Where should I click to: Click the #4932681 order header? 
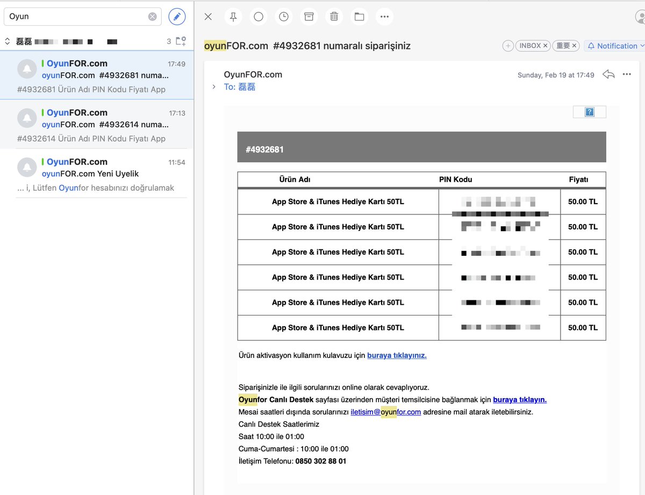pyautogui.click(x=421, y=147)
